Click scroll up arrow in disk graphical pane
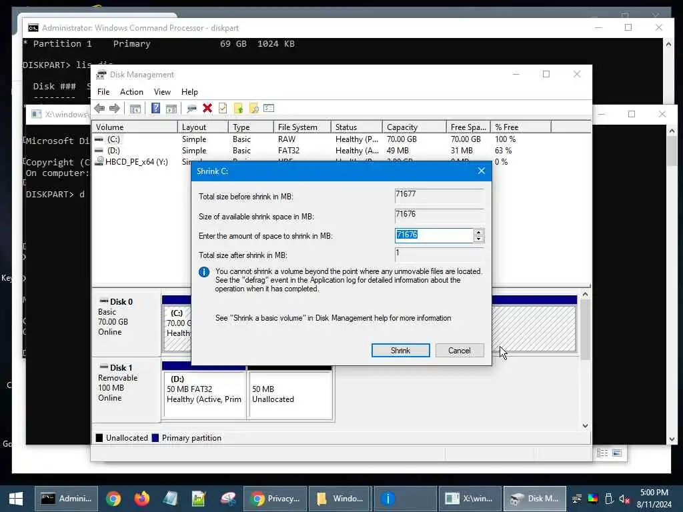683x512 pixels. click(x=585, y=295)
